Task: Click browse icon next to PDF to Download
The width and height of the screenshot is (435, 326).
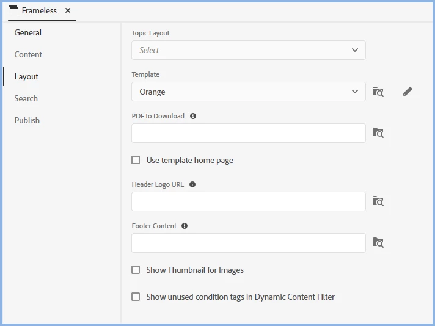Action: (378, 133)
